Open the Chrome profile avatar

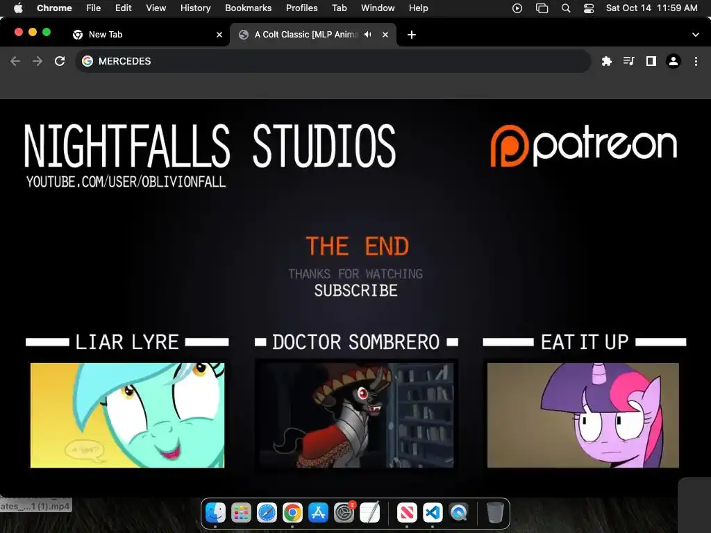tap(674, 61)
